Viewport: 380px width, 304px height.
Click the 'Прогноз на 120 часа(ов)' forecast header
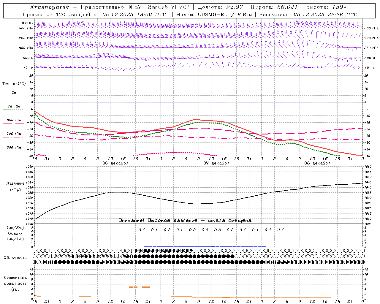pos(57,15)
